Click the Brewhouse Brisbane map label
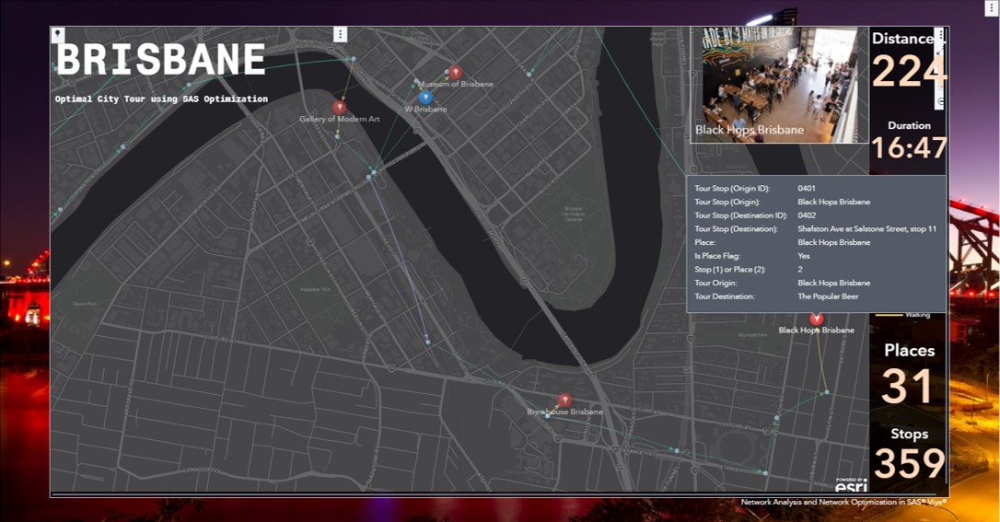 [x=564, y=412]
